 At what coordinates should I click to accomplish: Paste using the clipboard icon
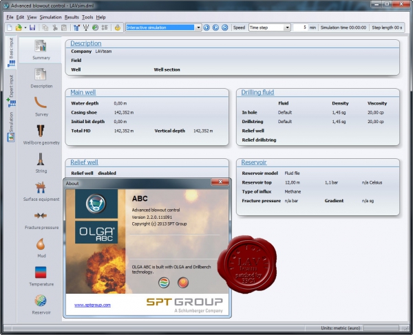(x=64, y=28)
